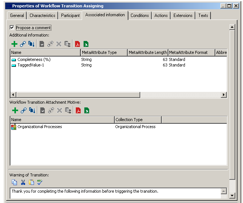The image size is (243, 203).
Task: Click the link icon in Attachment Motive toolbar
Action: 23,111
